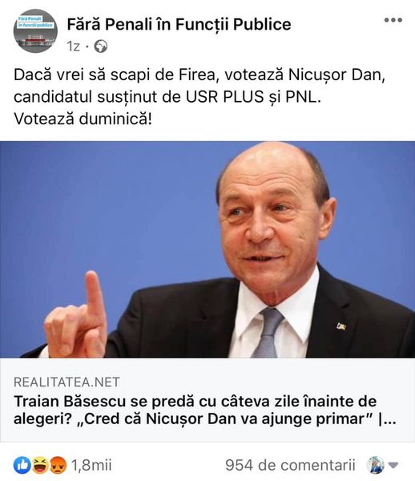This screenshot has width=415, height=481.
Task: View the 954 de comentarii comments
Action: pos(290,465)
